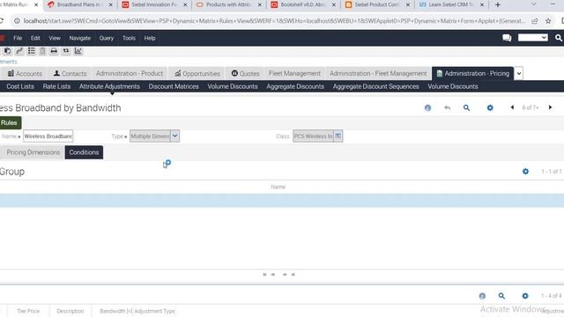This screenshot has width=564, height=317.
Task: Open the Aggregate Discounts view link
Action: [x=295, y=86]
